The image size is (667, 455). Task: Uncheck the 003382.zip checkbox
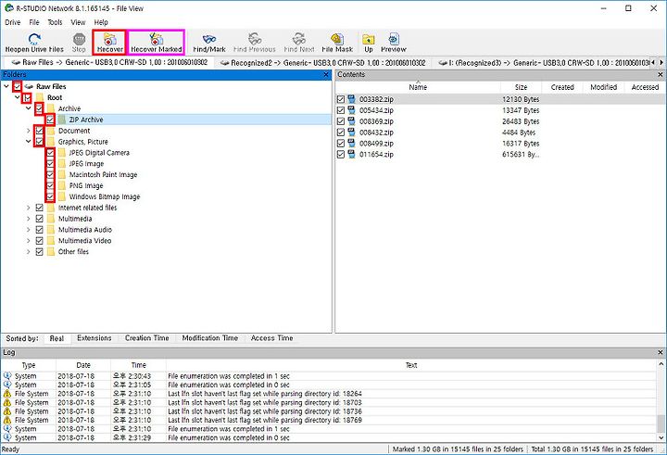(x=341, y=99)
